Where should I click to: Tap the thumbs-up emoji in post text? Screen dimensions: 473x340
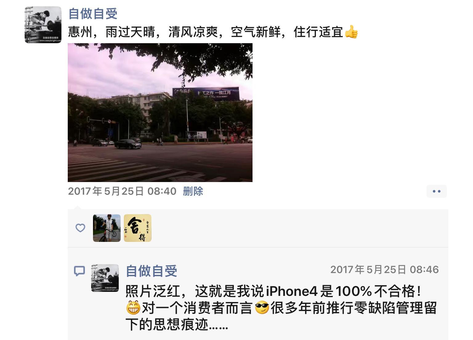pos(351,32)
